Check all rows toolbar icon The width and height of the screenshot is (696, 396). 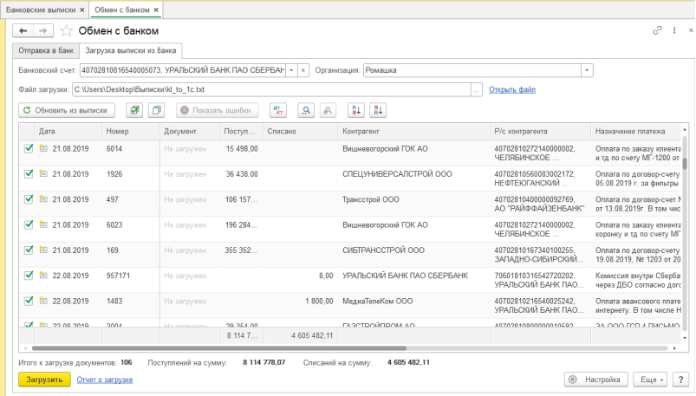(134, 110)
